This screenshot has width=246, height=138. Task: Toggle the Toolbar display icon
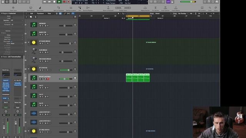[15, 2]
